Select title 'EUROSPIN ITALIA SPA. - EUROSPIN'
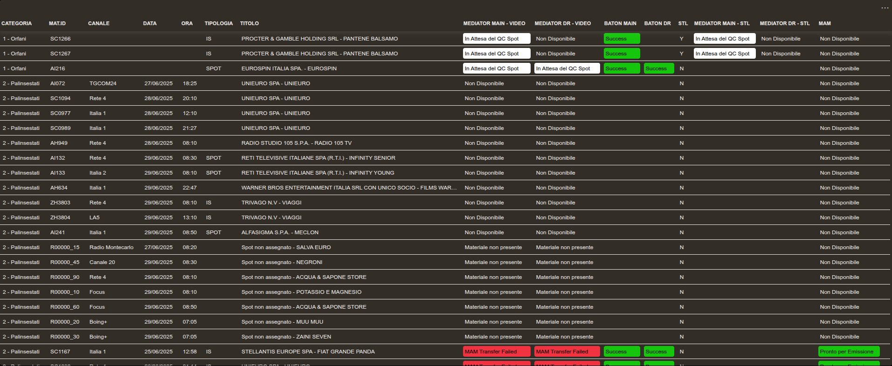This screenshot has width=892, height=366. [x=289, y=68]
